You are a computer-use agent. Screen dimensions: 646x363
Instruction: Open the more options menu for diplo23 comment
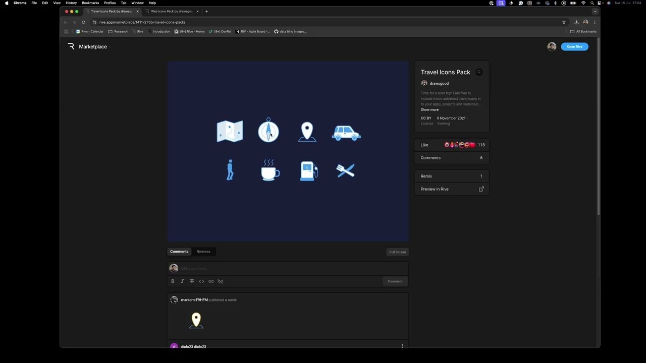tap(402, 346)
